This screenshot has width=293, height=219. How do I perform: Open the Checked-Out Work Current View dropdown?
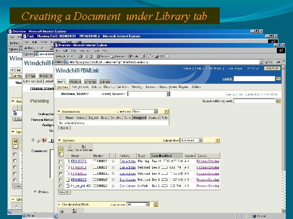pos(147,204)
